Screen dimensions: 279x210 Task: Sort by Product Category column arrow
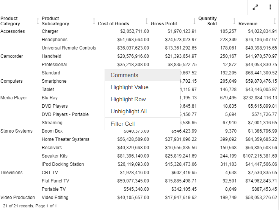click(38, 21)
